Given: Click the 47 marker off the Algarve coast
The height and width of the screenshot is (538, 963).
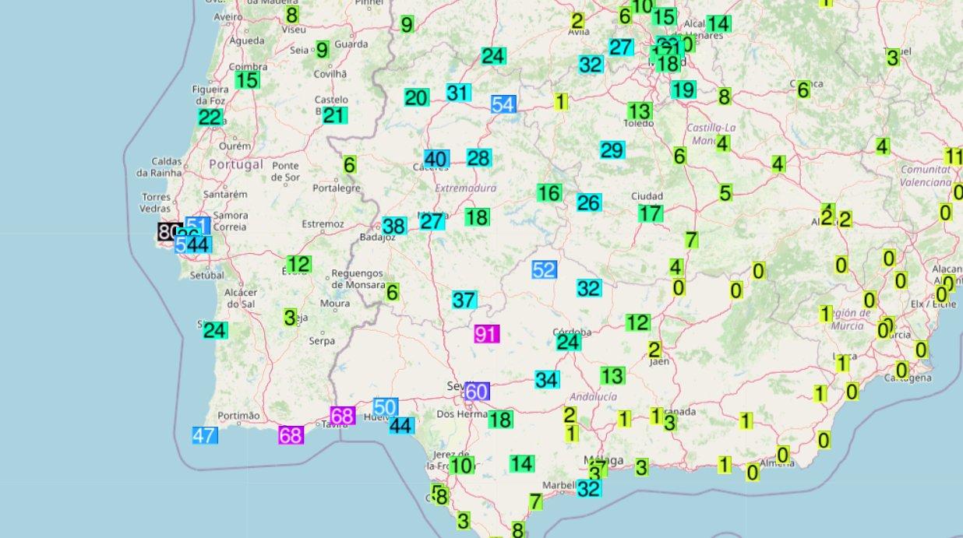Looking at the screenshot, I should tap(205, 435).
